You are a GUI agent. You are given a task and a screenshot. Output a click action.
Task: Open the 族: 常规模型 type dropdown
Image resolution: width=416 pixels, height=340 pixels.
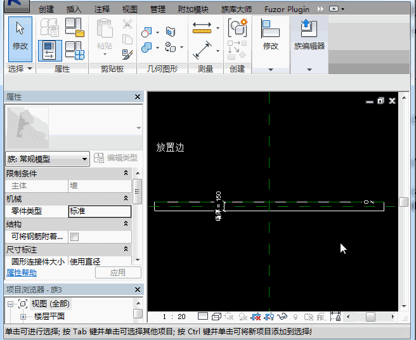pyautogui.click(x=48, y=159)
